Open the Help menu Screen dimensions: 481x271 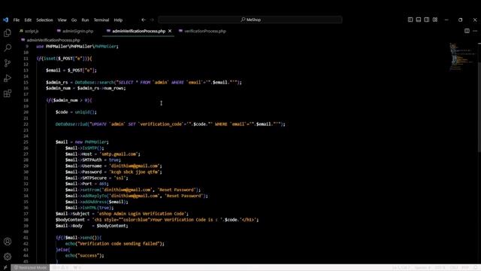[x=118, y=20]
